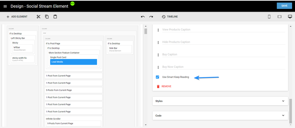Click the paste clipboard icon
Viewport: 295px width, 128px height.
click(55, 17)
